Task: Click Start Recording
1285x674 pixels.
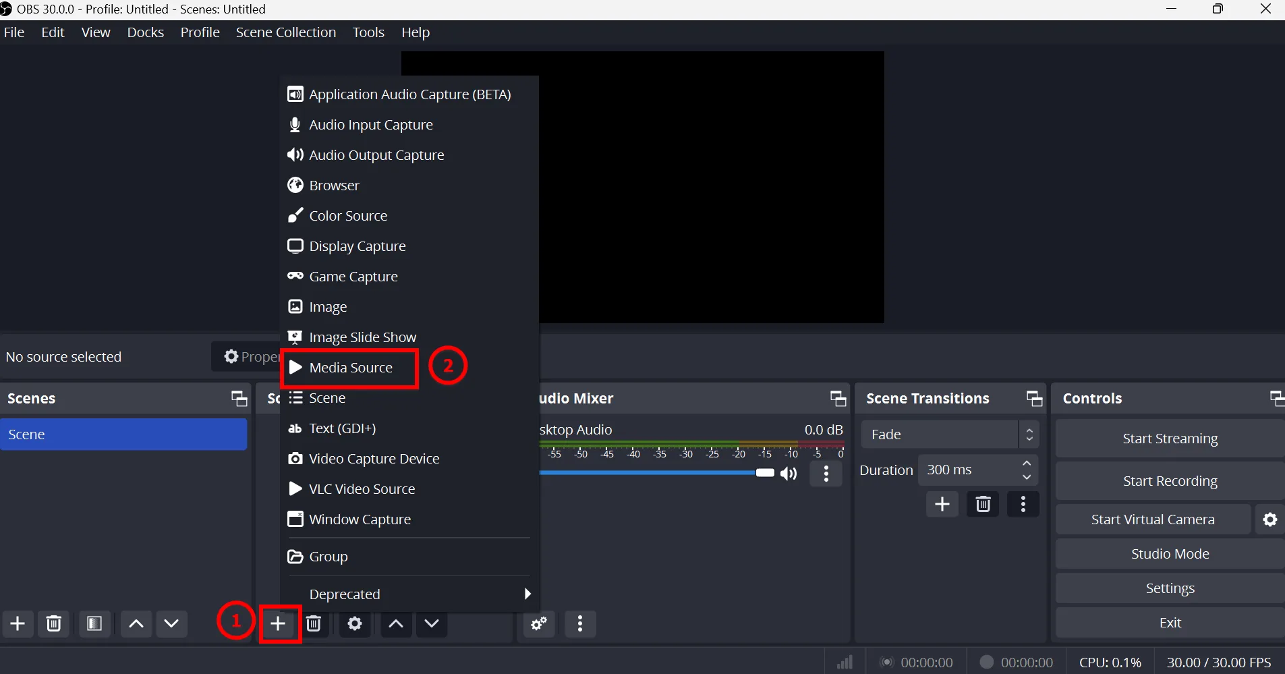Action: [1170, 481]
